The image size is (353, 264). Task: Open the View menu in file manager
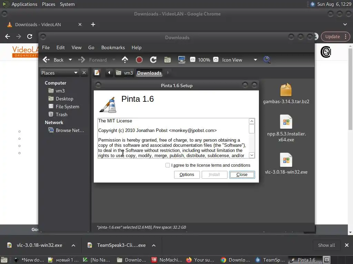coord(77,47)
